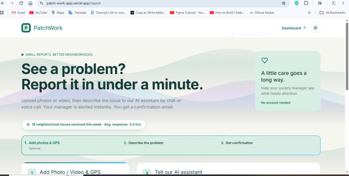Screen dimensions: 349x176
Task: Select step 2 Describe the problem
Action: 144,143
